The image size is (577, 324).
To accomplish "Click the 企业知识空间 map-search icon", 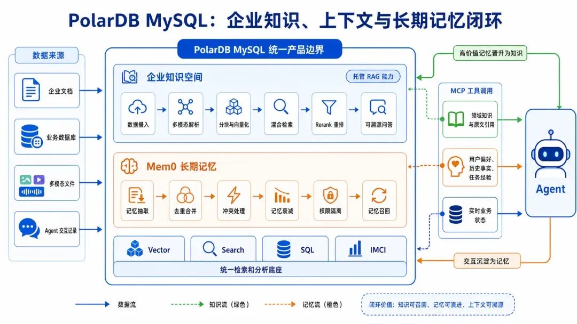I will click(x=129, y=77).
